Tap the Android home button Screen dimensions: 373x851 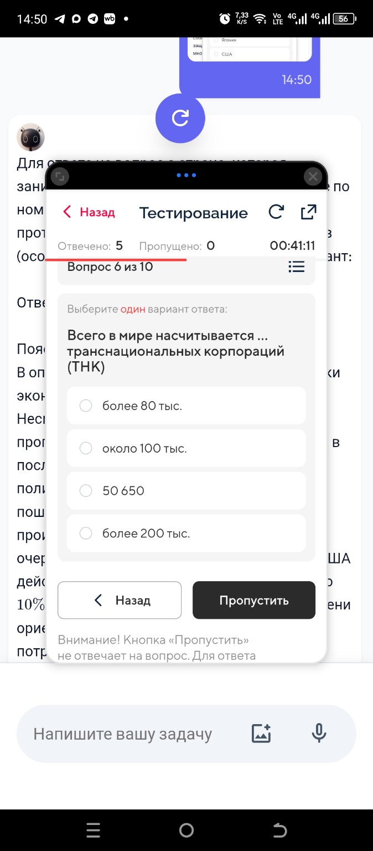coord(186,829)
